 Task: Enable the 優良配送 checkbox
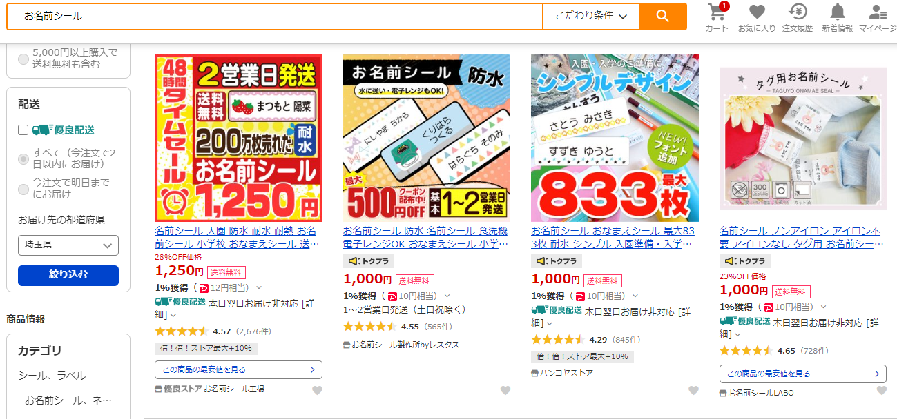23,130
